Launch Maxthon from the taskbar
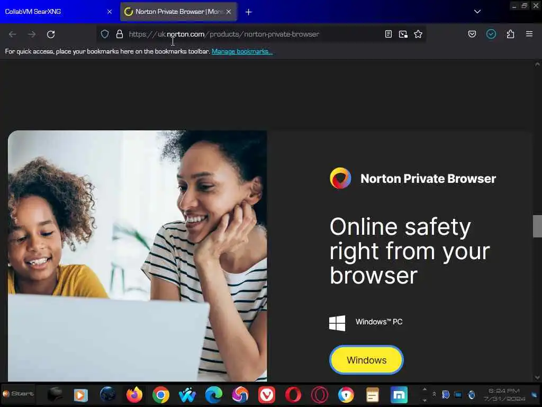 coord(399,395)
